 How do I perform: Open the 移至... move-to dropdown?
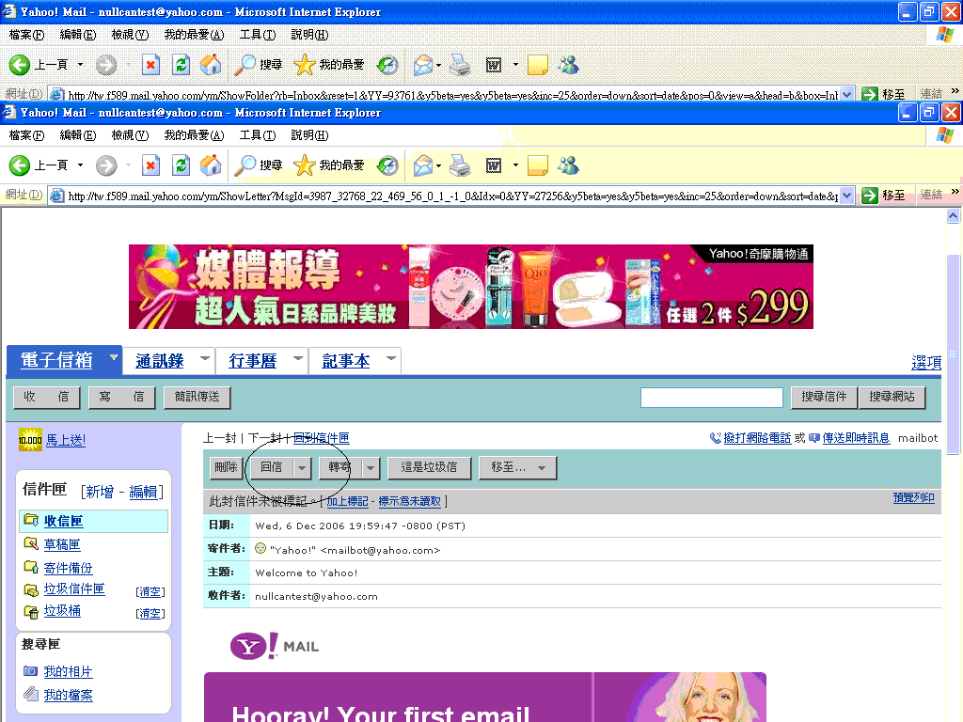pos(517,467)
